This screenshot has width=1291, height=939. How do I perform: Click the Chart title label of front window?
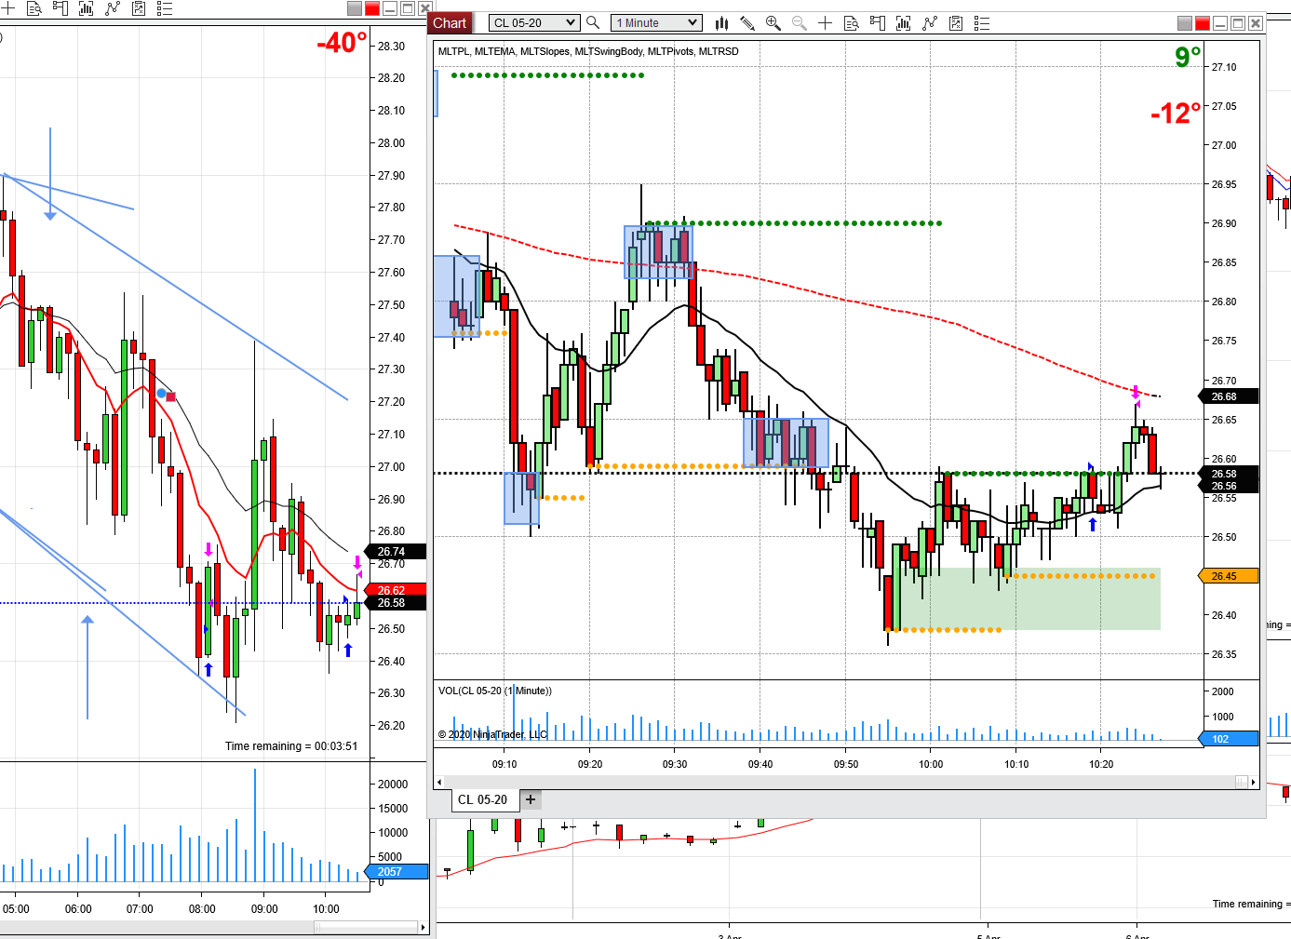[450, 23]
